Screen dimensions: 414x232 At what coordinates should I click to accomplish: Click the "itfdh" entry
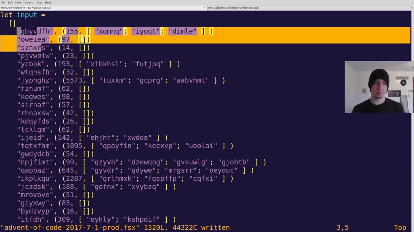click(97, 219)
